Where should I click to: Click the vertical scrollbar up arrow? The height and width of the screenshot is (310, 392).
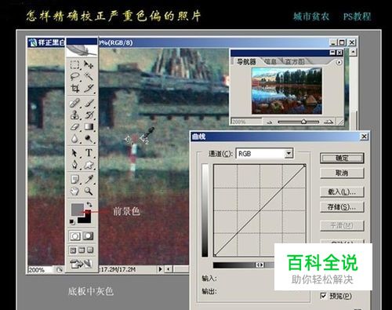point(353,53)
